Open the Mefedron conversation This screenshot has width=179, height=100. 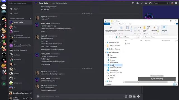20,59
